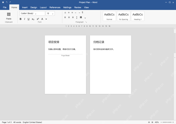The width and height of the screenshot is (176, 124).
Task: Increase the paragraph indent
Action: (x=79, y=13)
